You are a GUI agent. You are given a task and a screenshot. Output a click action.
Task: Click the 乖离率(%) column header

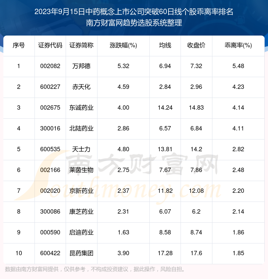238,45
